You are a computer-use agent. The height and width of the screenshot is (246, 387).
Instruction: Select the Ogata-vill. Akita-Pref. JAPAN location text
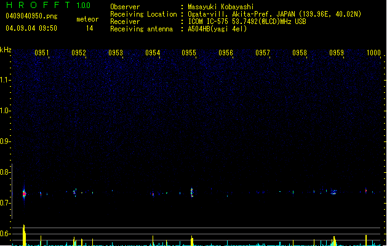point(274,14)
